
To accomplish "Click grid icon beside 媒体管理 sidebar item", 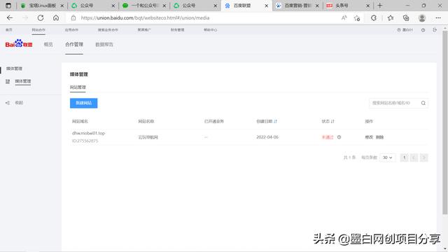I will [8, 81].
